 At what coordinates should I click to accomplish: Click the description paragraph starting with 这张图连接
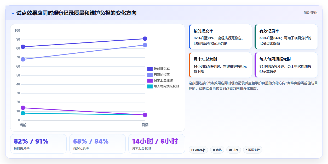(x=253, y=86)
